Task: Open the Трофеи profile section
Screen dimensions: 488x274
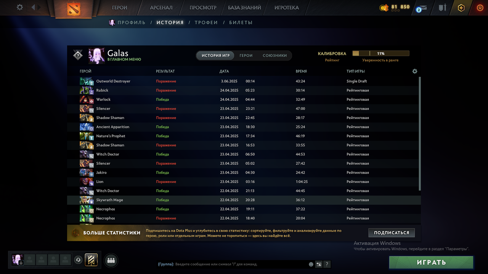Action: tap(206, 22)
